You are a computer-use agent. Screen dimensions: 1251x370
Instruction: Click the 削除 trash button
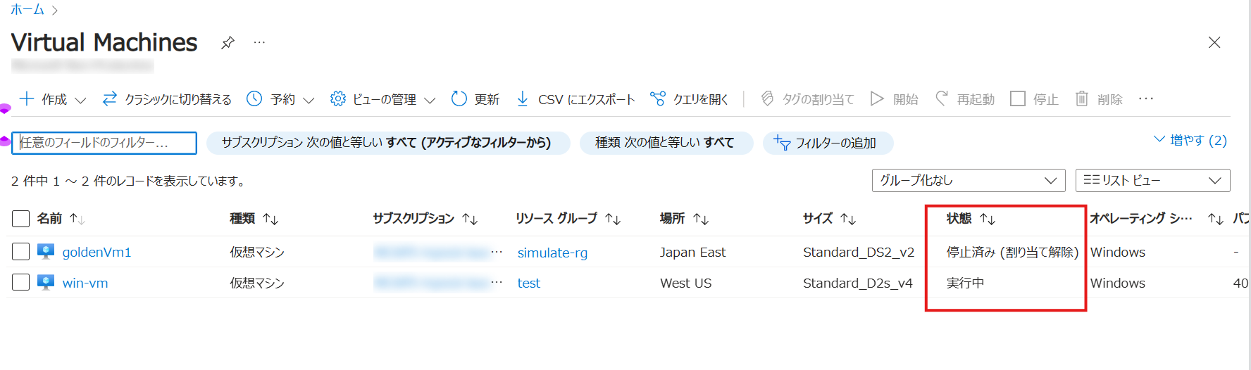pos(1099,99)
